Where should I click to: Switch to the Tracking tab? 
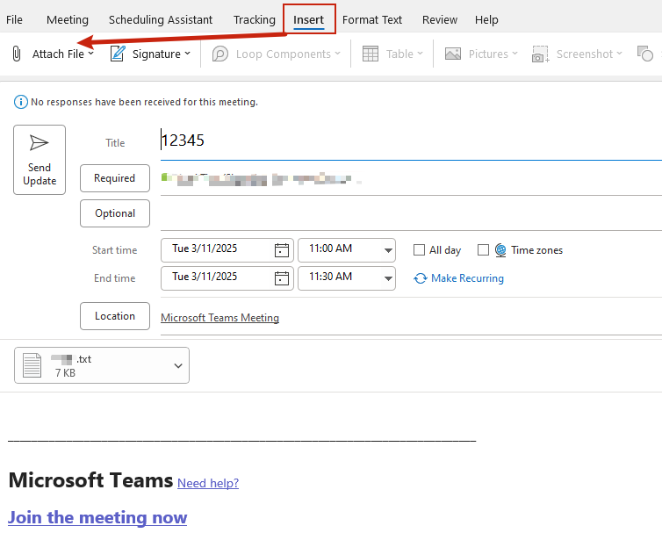(x=254, y=20)
